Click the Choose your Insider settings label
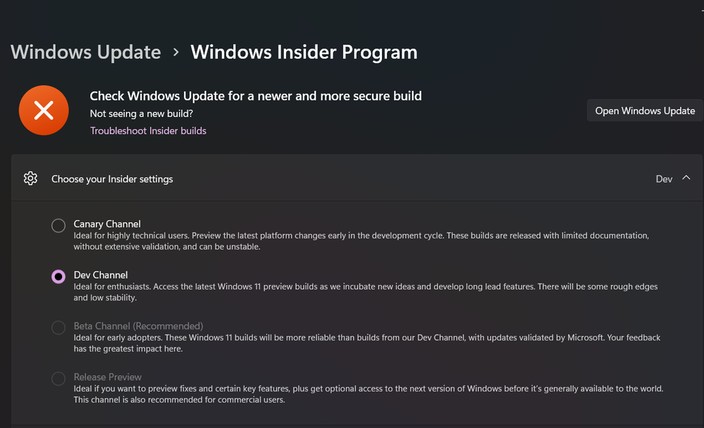The height and width of the screenshot is (428, 704). click(x=111, y=178)
